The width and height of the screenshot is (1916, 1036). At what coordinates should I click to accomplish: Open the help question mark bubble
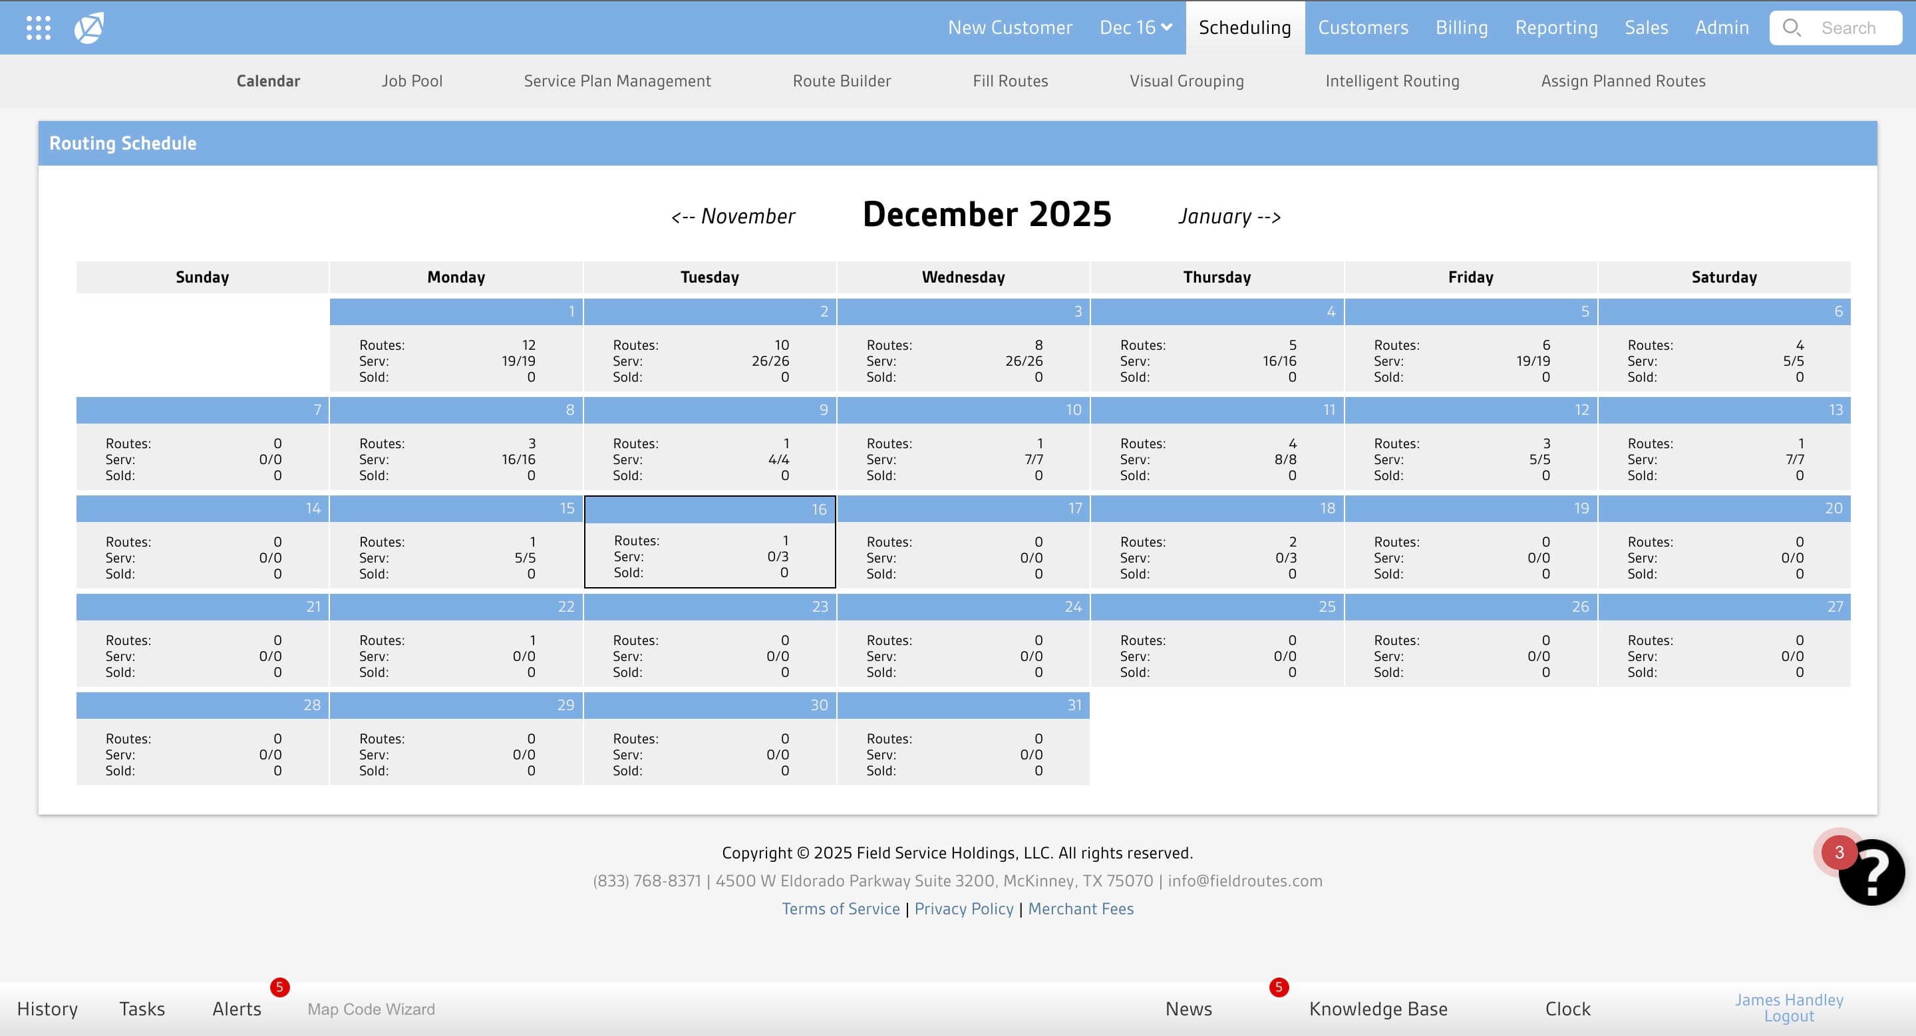1871,872
